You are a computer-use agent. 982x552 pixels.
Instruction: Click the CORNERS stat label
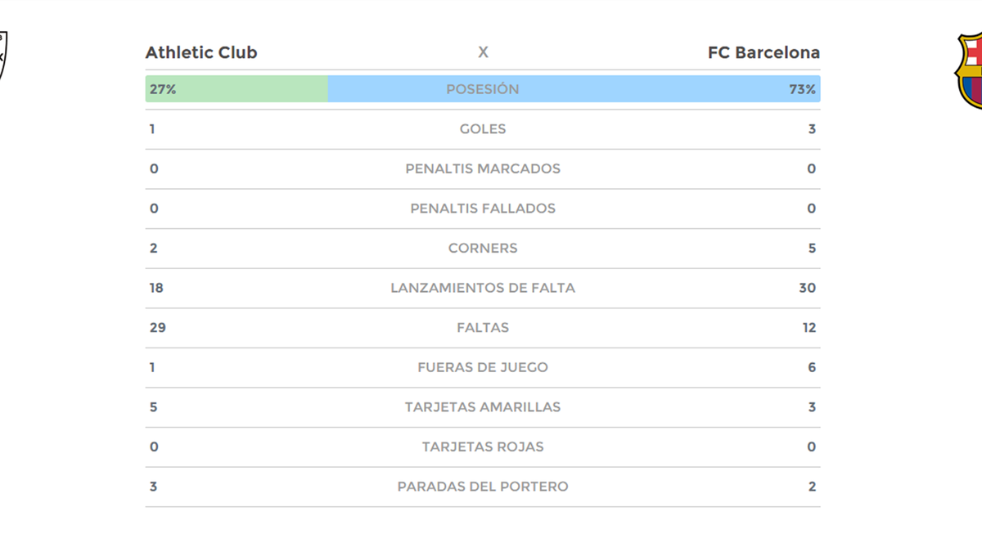tap(483, 248)
